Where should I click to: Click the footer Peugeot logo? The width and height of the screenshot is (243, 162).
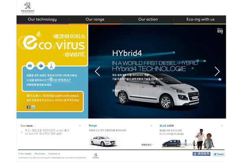pos(95,156)
